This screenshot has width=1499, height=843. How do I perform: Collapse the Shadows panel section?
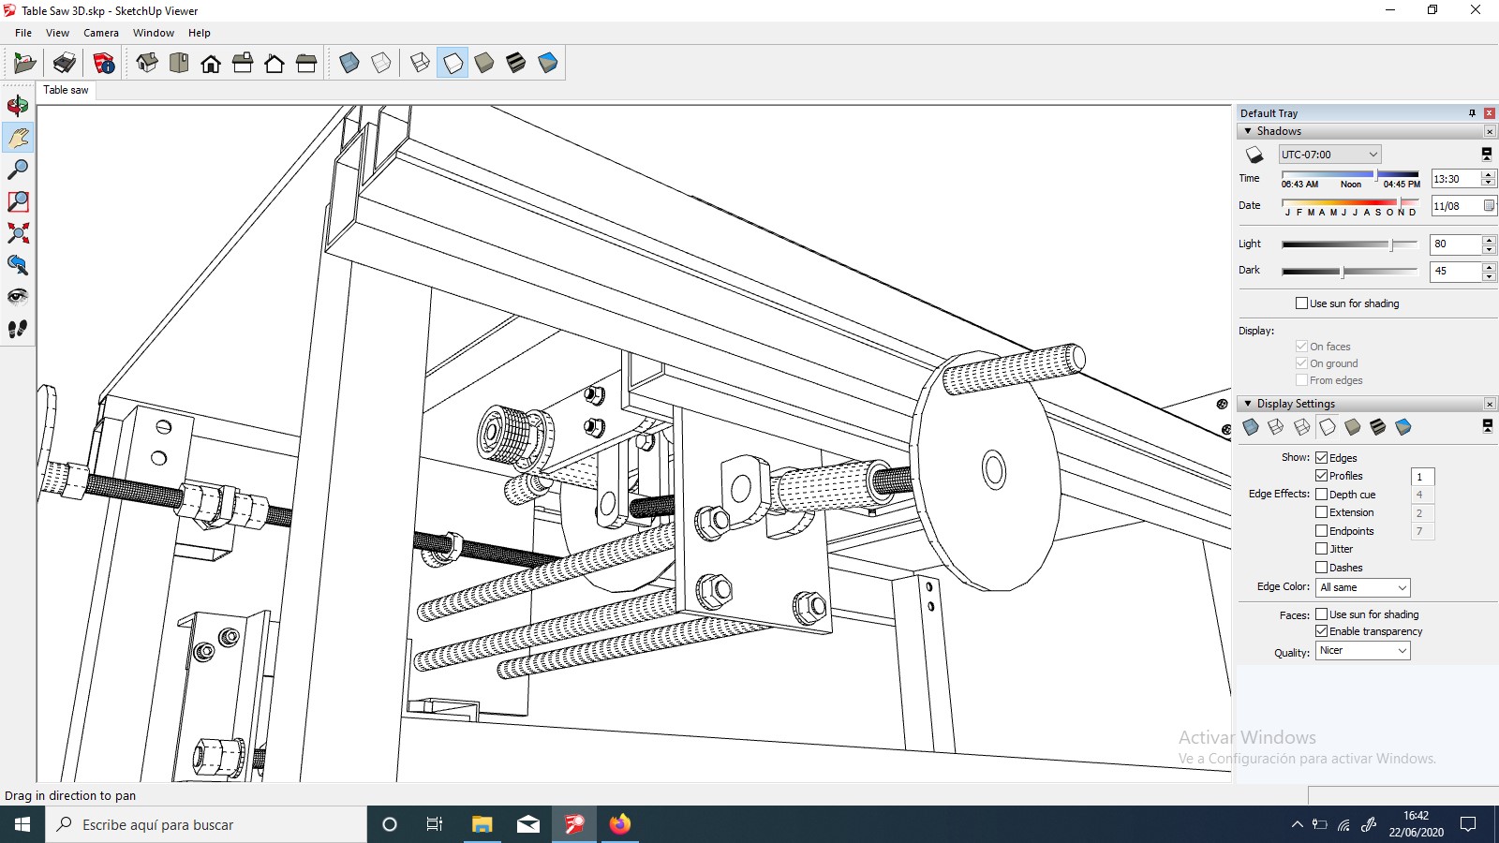(x=1248, y=131)
